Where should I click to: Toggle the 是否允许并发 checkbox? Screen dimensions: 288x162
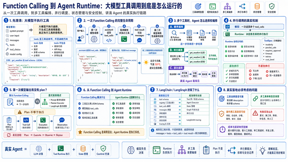(x=242, y=47)
